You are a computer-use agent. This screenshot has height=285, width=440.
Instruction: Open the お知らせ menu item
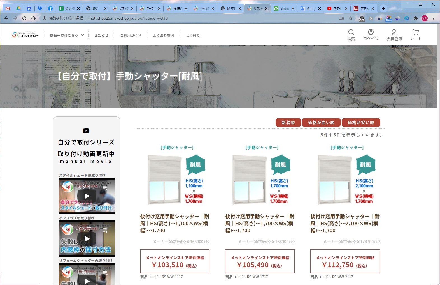click(101, 35)
